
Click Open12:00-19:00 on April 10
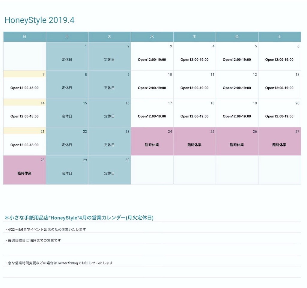pyautogui.click(x=152, y=88)
